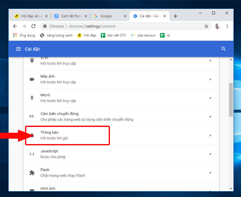Close the Cách tắt thông tab
This screenshot has height=197, width=241.
tap(86, 16)
